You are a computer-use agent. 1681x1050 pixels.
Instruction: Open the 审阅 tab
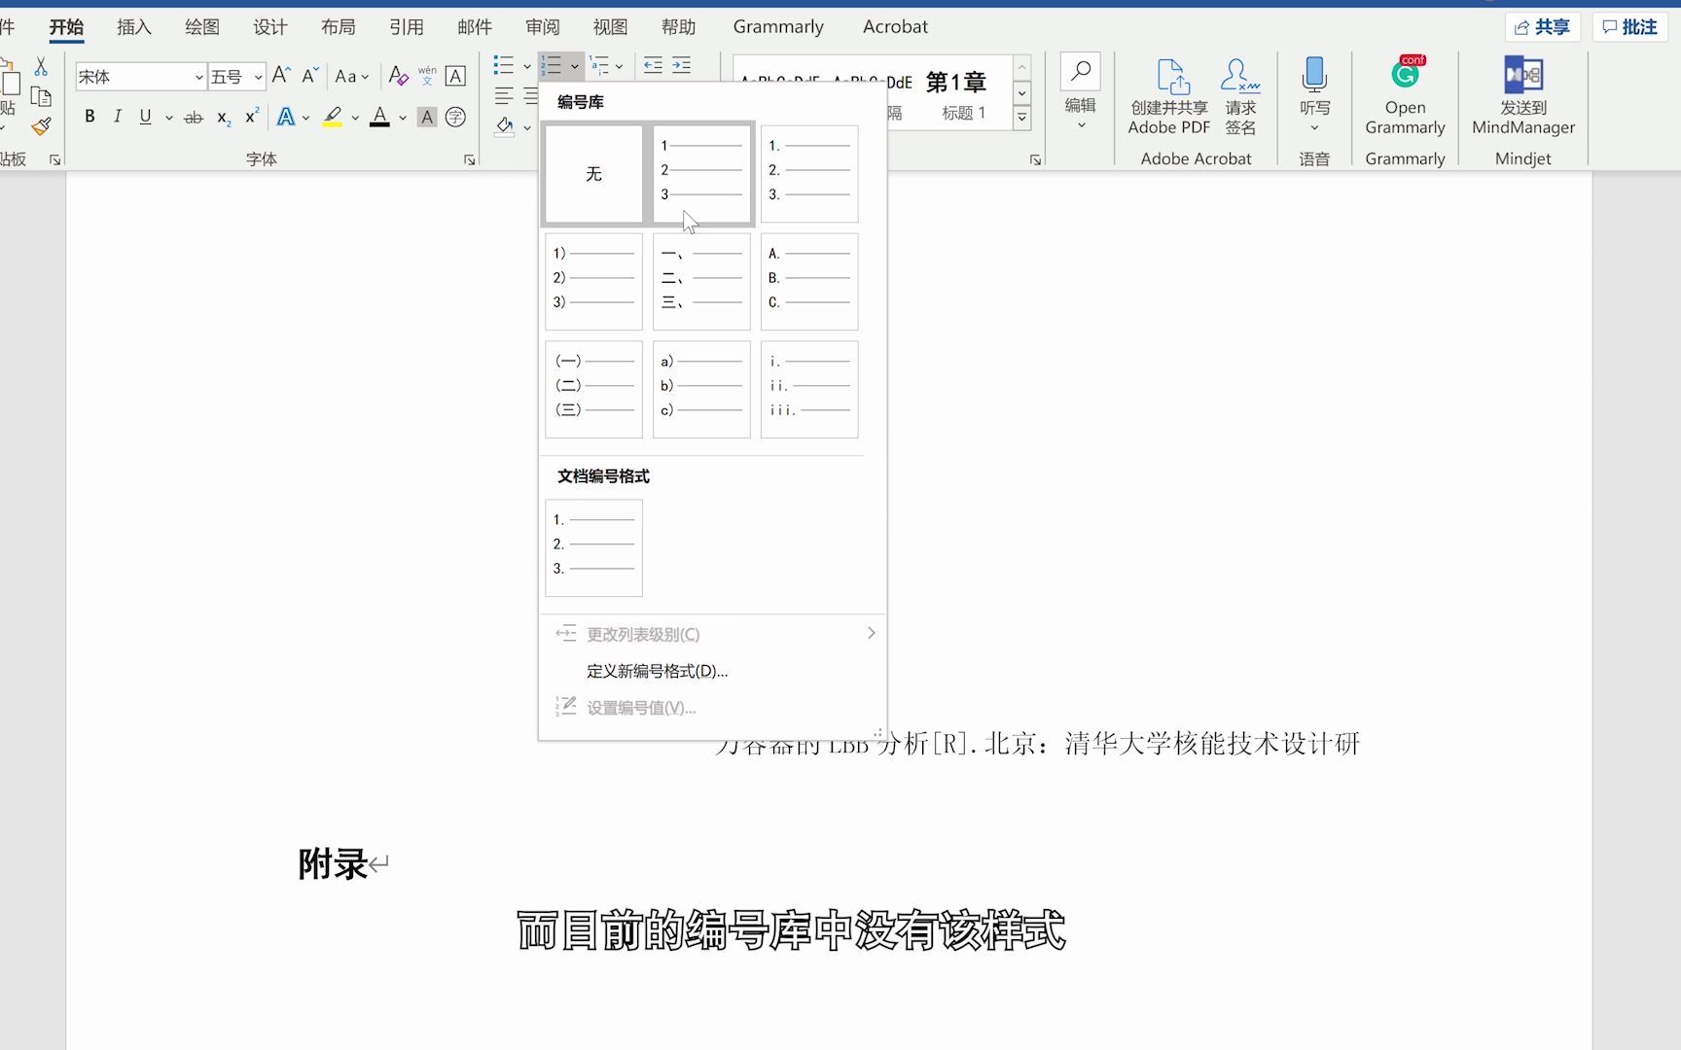pos(543,27)
